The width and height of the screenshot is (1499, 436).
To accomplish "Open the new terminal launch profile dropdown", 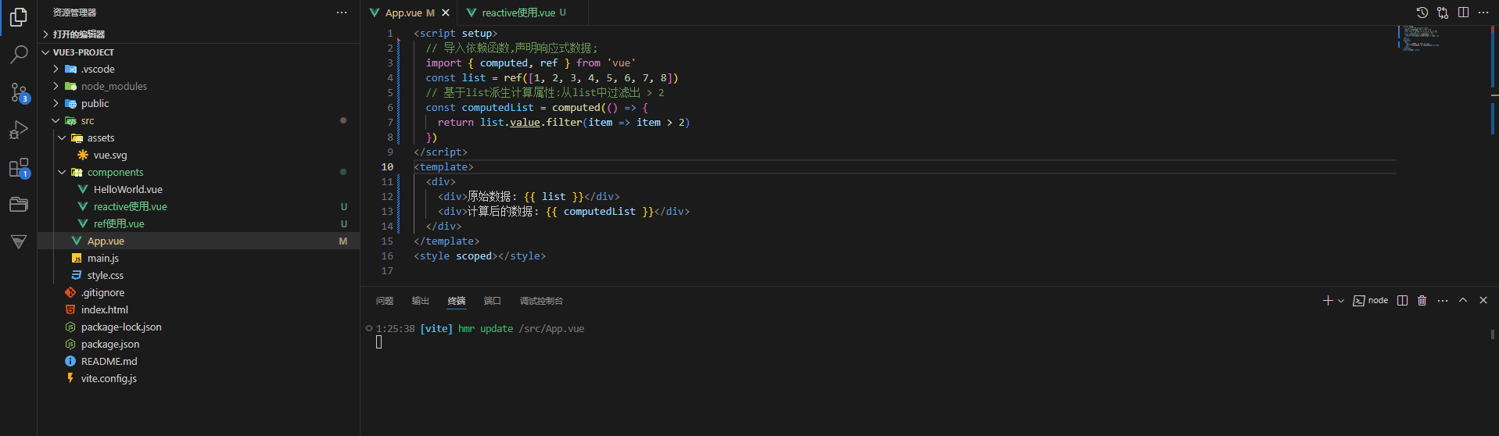I will tap(1341, 301).
